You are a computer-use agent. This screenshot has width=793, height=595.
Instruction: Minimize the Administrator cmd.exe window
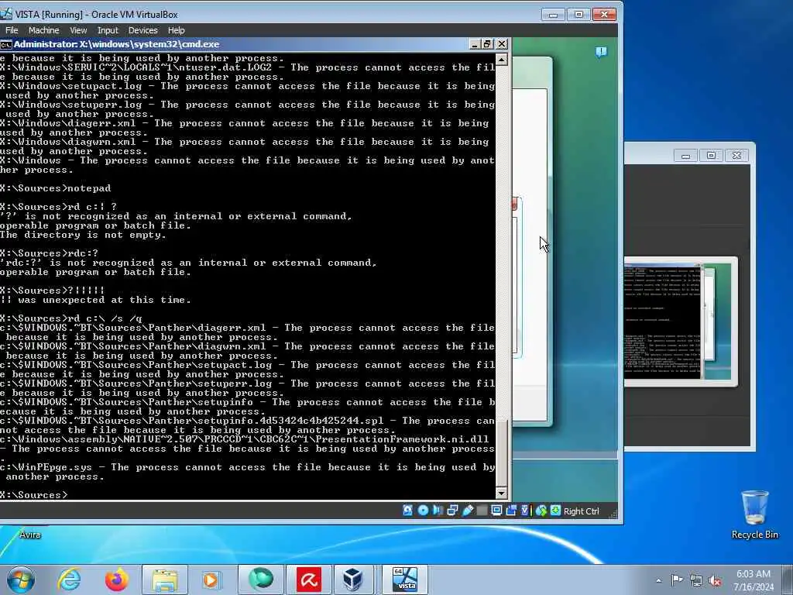[x=475, y=44]
